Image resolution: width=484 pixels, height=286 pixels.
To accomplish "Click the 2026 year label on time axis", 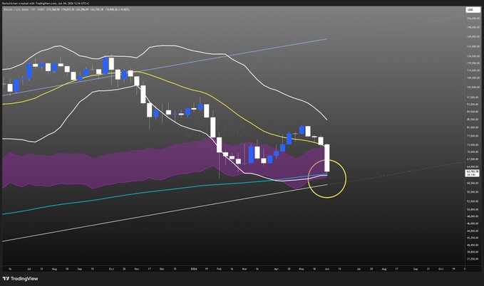I will (x=194, y=269).
